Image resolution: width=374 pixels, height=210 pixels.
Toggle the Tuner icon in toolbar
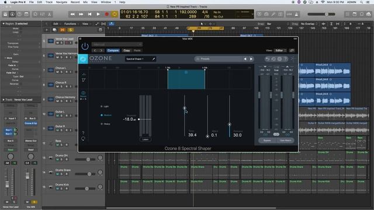273,14
